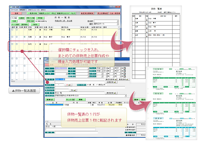Expand the 場所 dropdown showing 福知山ホール
This screenshot has height=145, width=215.
click(118, 24)
